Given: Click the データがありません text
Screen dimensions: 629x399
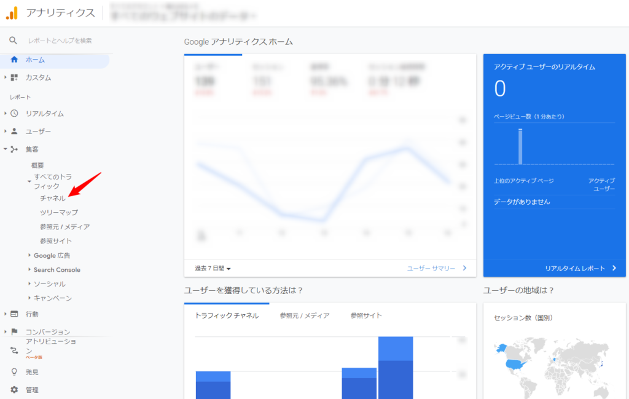Looking at the screenshot, I should click(522, 202).
